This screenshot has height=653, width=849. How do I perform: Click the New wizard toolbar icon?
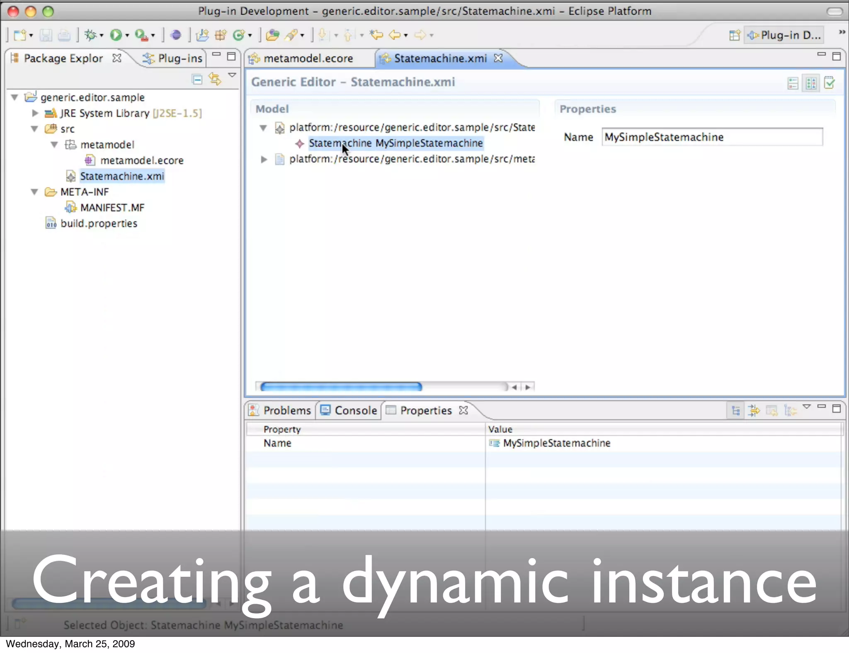click(x=19, y=35)
